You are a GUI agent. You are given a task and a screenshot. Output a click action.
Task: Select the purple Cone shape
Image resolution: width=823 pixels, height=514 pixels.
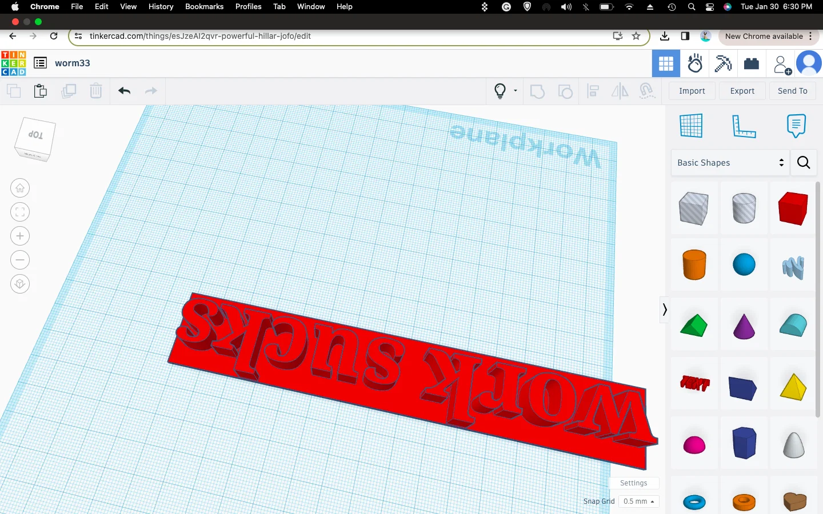point(744,326)
